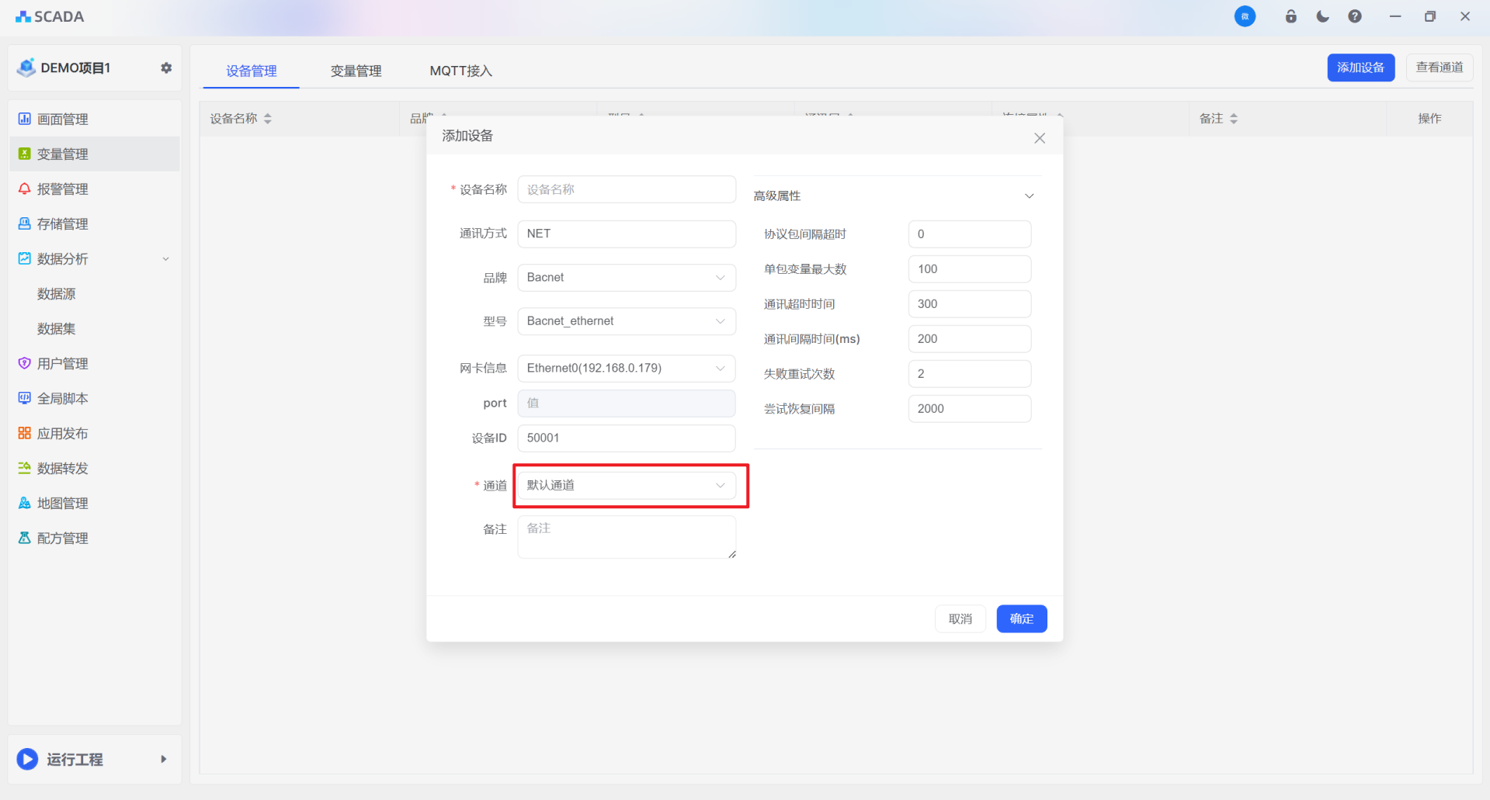Click the 设备名称 input field
Image resolution: width=1490 pixels, height=800 pixels.
(x=626, y=189)
